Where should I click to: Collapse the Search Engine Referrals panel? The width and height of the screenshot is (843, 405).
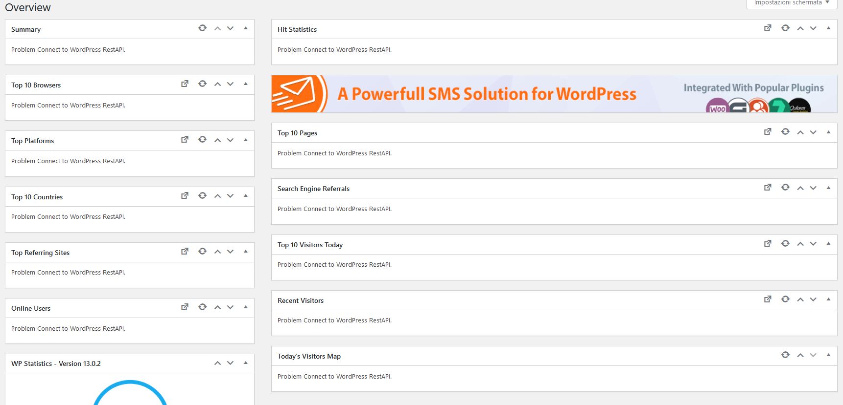point(828,188)
